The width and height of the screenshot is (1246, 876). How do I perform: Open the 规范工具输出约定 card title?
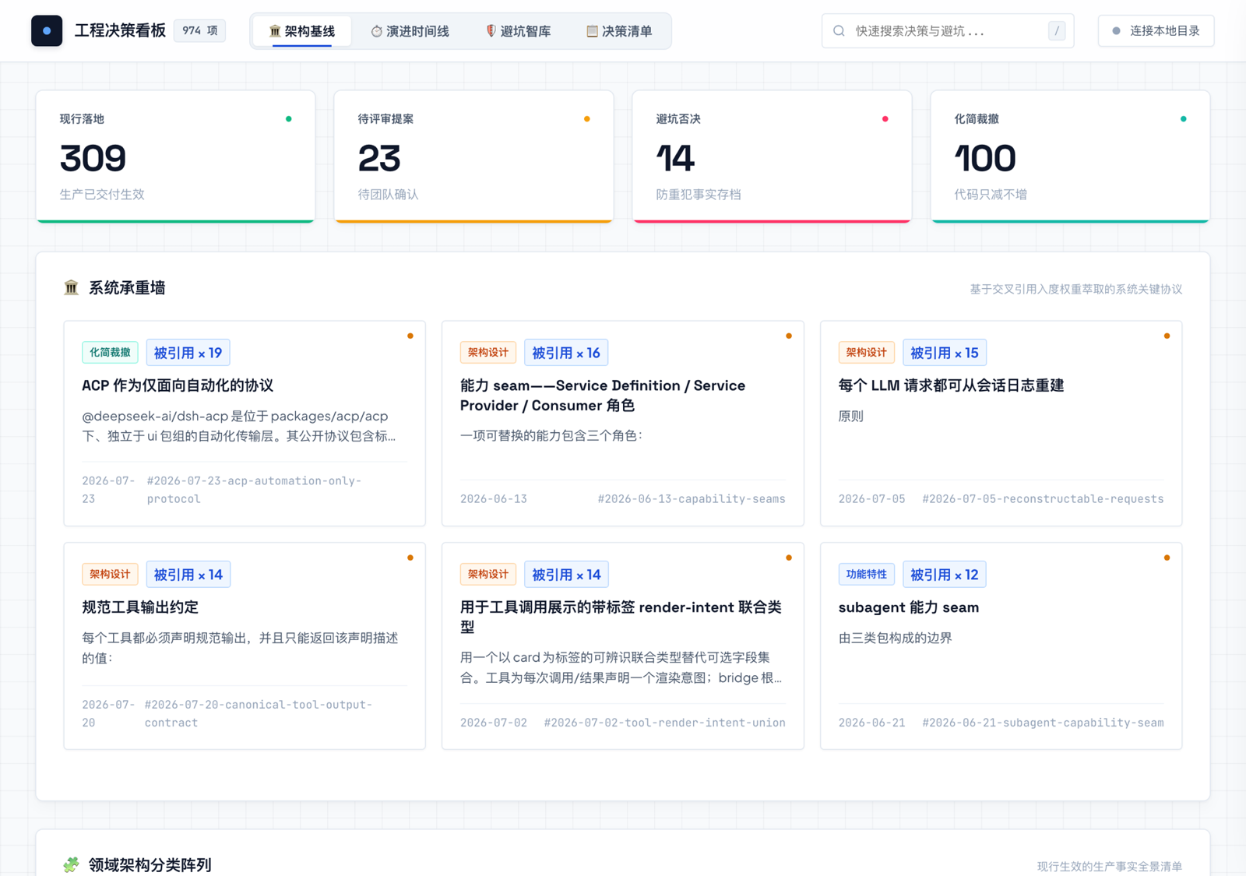(140, 607)
